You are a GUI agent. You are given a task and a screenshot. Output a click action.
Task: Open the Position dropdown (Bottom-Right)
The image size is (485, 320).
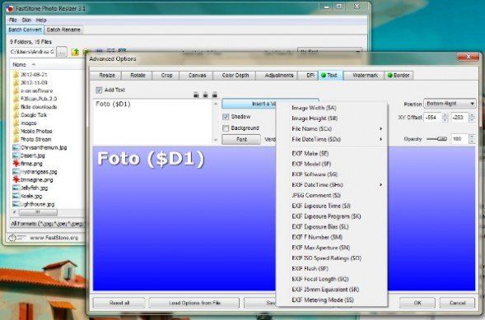click(450, 104)
